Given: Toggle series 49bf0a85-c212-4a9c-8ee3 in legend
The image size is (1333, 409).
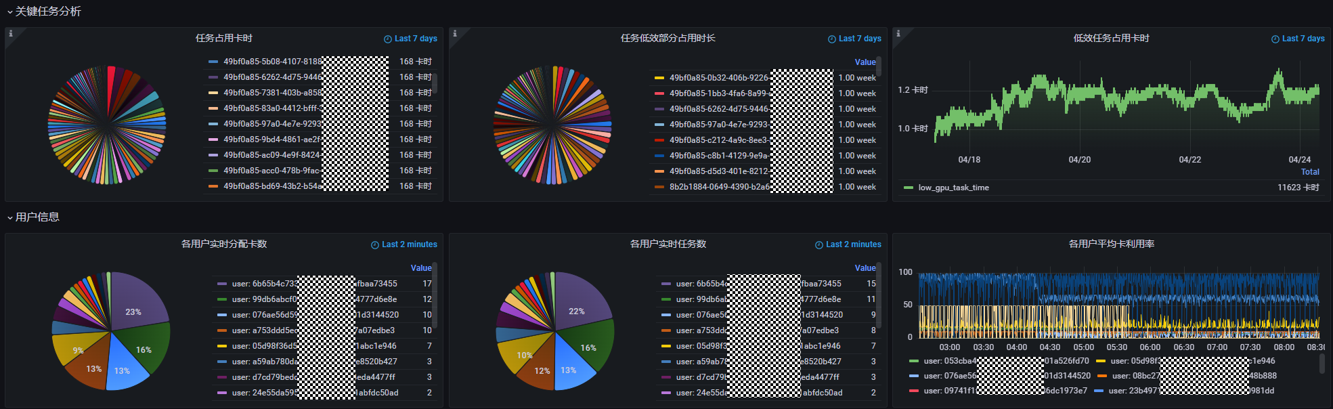Looking at the screenshot, I should (719, 140).
